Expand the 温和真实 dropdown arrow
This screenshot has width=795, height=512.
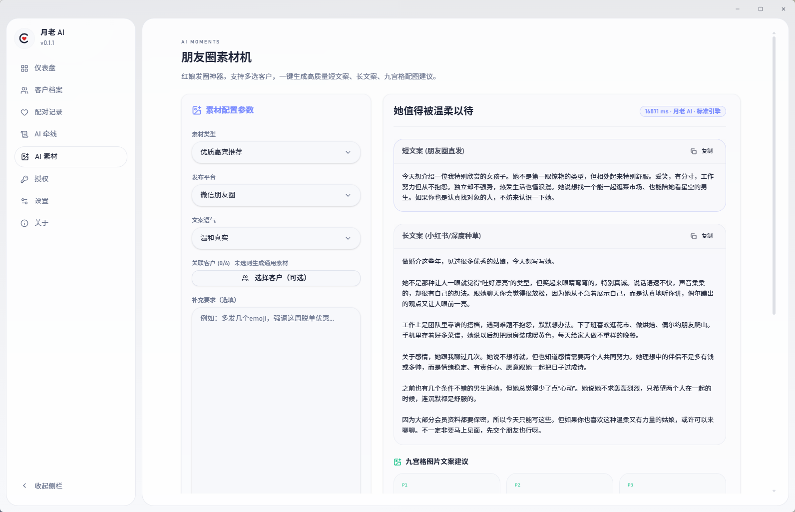point(348,238)
